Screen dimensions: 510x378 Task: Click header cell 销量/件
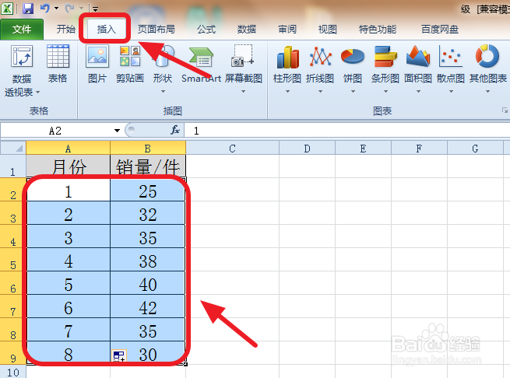click(148, 166)
